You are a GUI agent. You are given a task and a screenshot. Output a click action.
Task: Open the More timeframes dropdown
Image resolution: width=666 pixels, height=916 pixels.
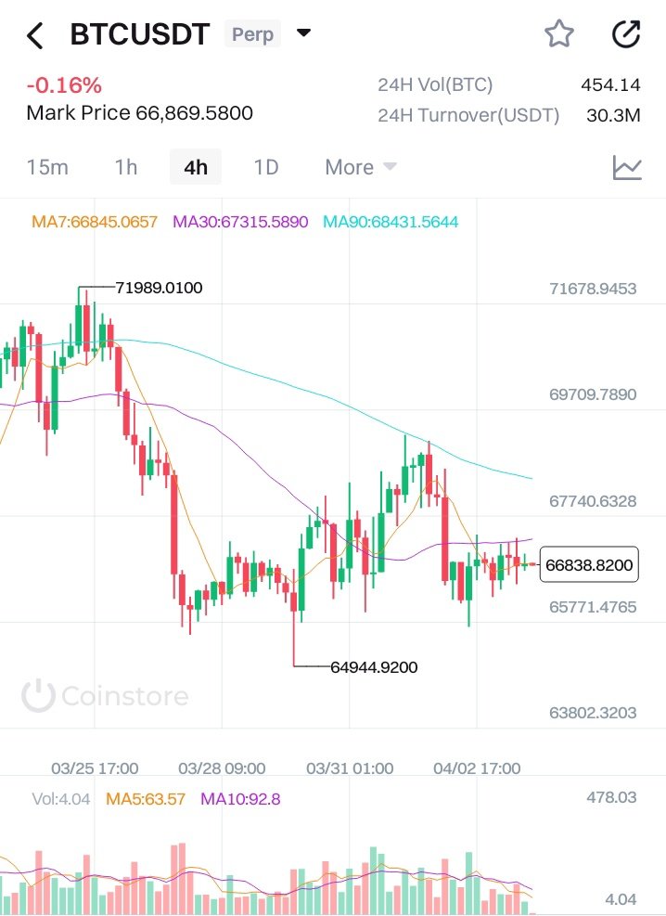pyautogui.click(x=360, y=168)
